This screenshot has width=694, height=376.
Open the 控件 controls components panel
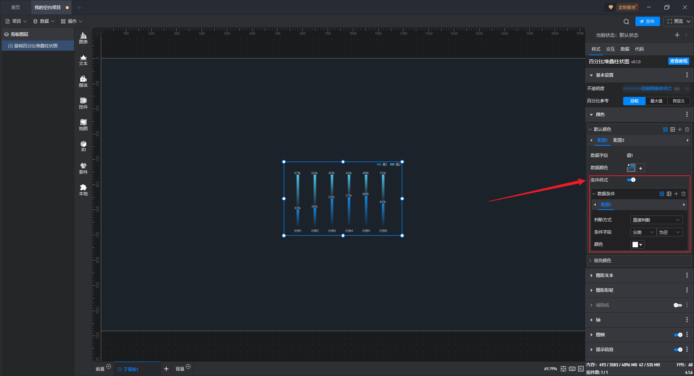point(83,103)
